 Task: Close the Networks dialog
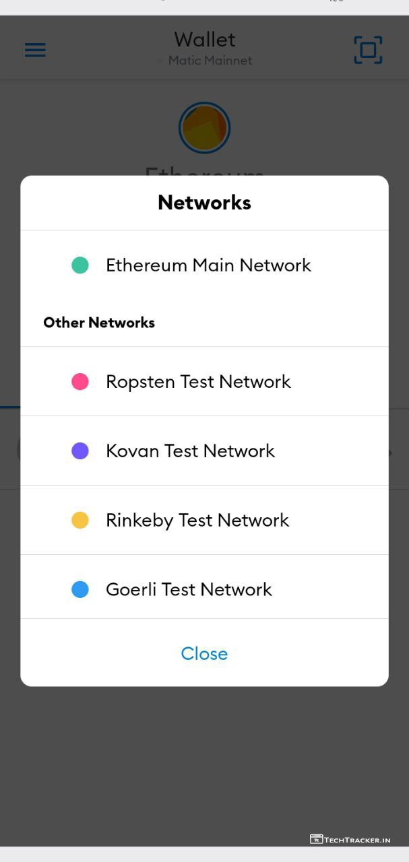(x=204, y=654)
